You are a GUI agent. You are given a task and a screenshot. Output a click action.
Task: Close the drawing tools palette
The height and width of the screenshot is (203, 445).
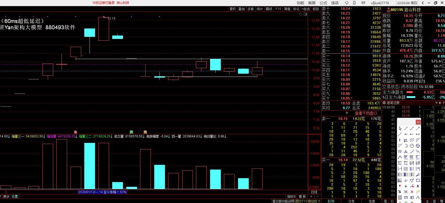(418, 122)
